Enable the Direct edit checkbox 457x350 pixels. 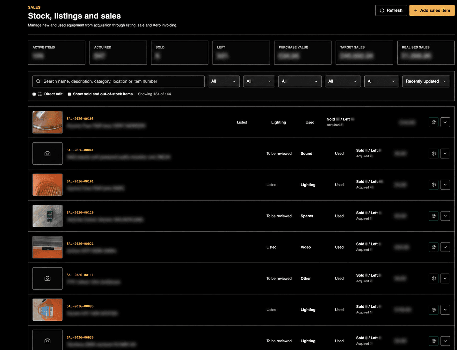34,94
